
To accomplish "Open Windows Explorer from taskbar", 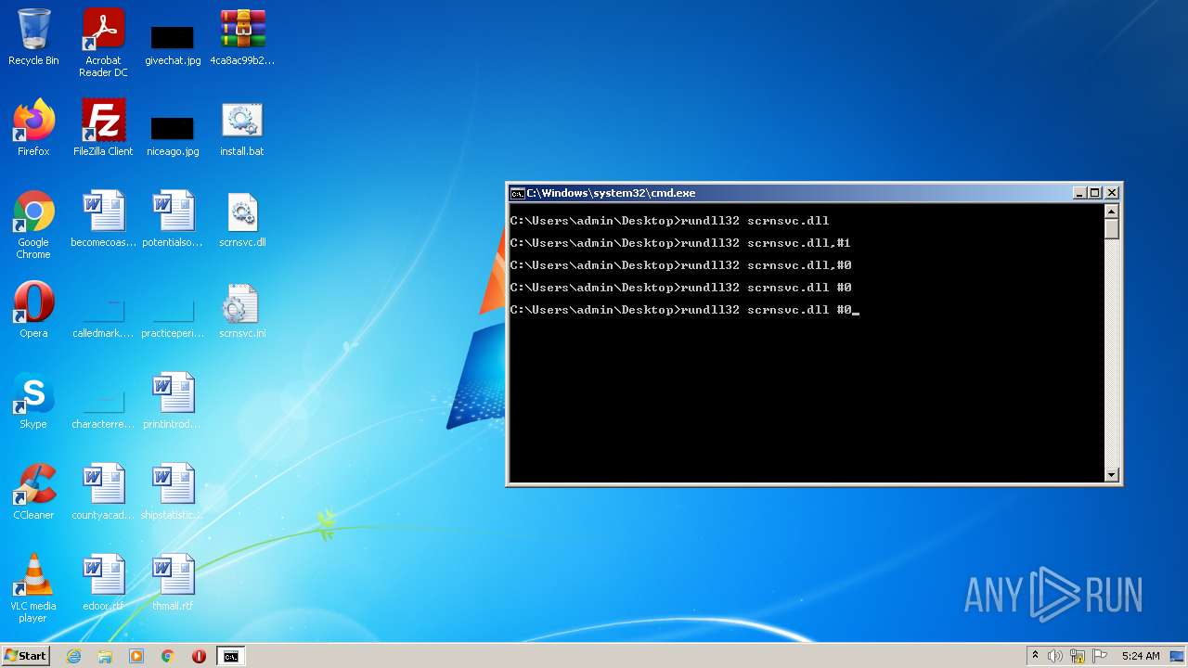I will (105, 656).
